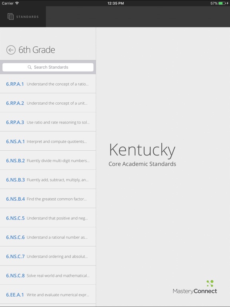
Task: Select 6.NS.A.1 Interpret and compute quotients
Action: point(48,142)
